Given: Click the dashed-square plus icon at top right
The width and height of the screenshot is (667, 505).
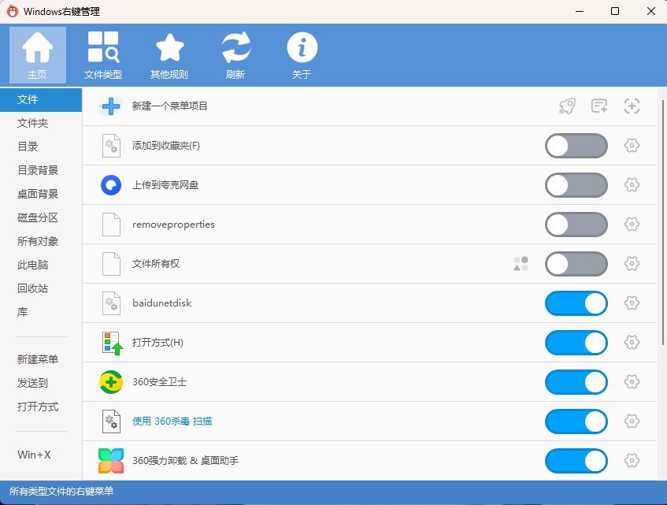Looking at the screenshot, I should coord(632,106).
